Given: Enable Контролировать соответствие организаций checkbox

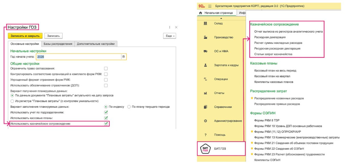Looking at the screenshot, I should pyautogui.click(x=106, y=74).
